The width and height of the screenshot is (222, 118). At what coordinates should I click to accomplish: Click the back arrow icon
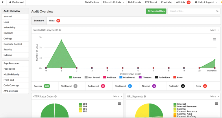click(3, 2)
